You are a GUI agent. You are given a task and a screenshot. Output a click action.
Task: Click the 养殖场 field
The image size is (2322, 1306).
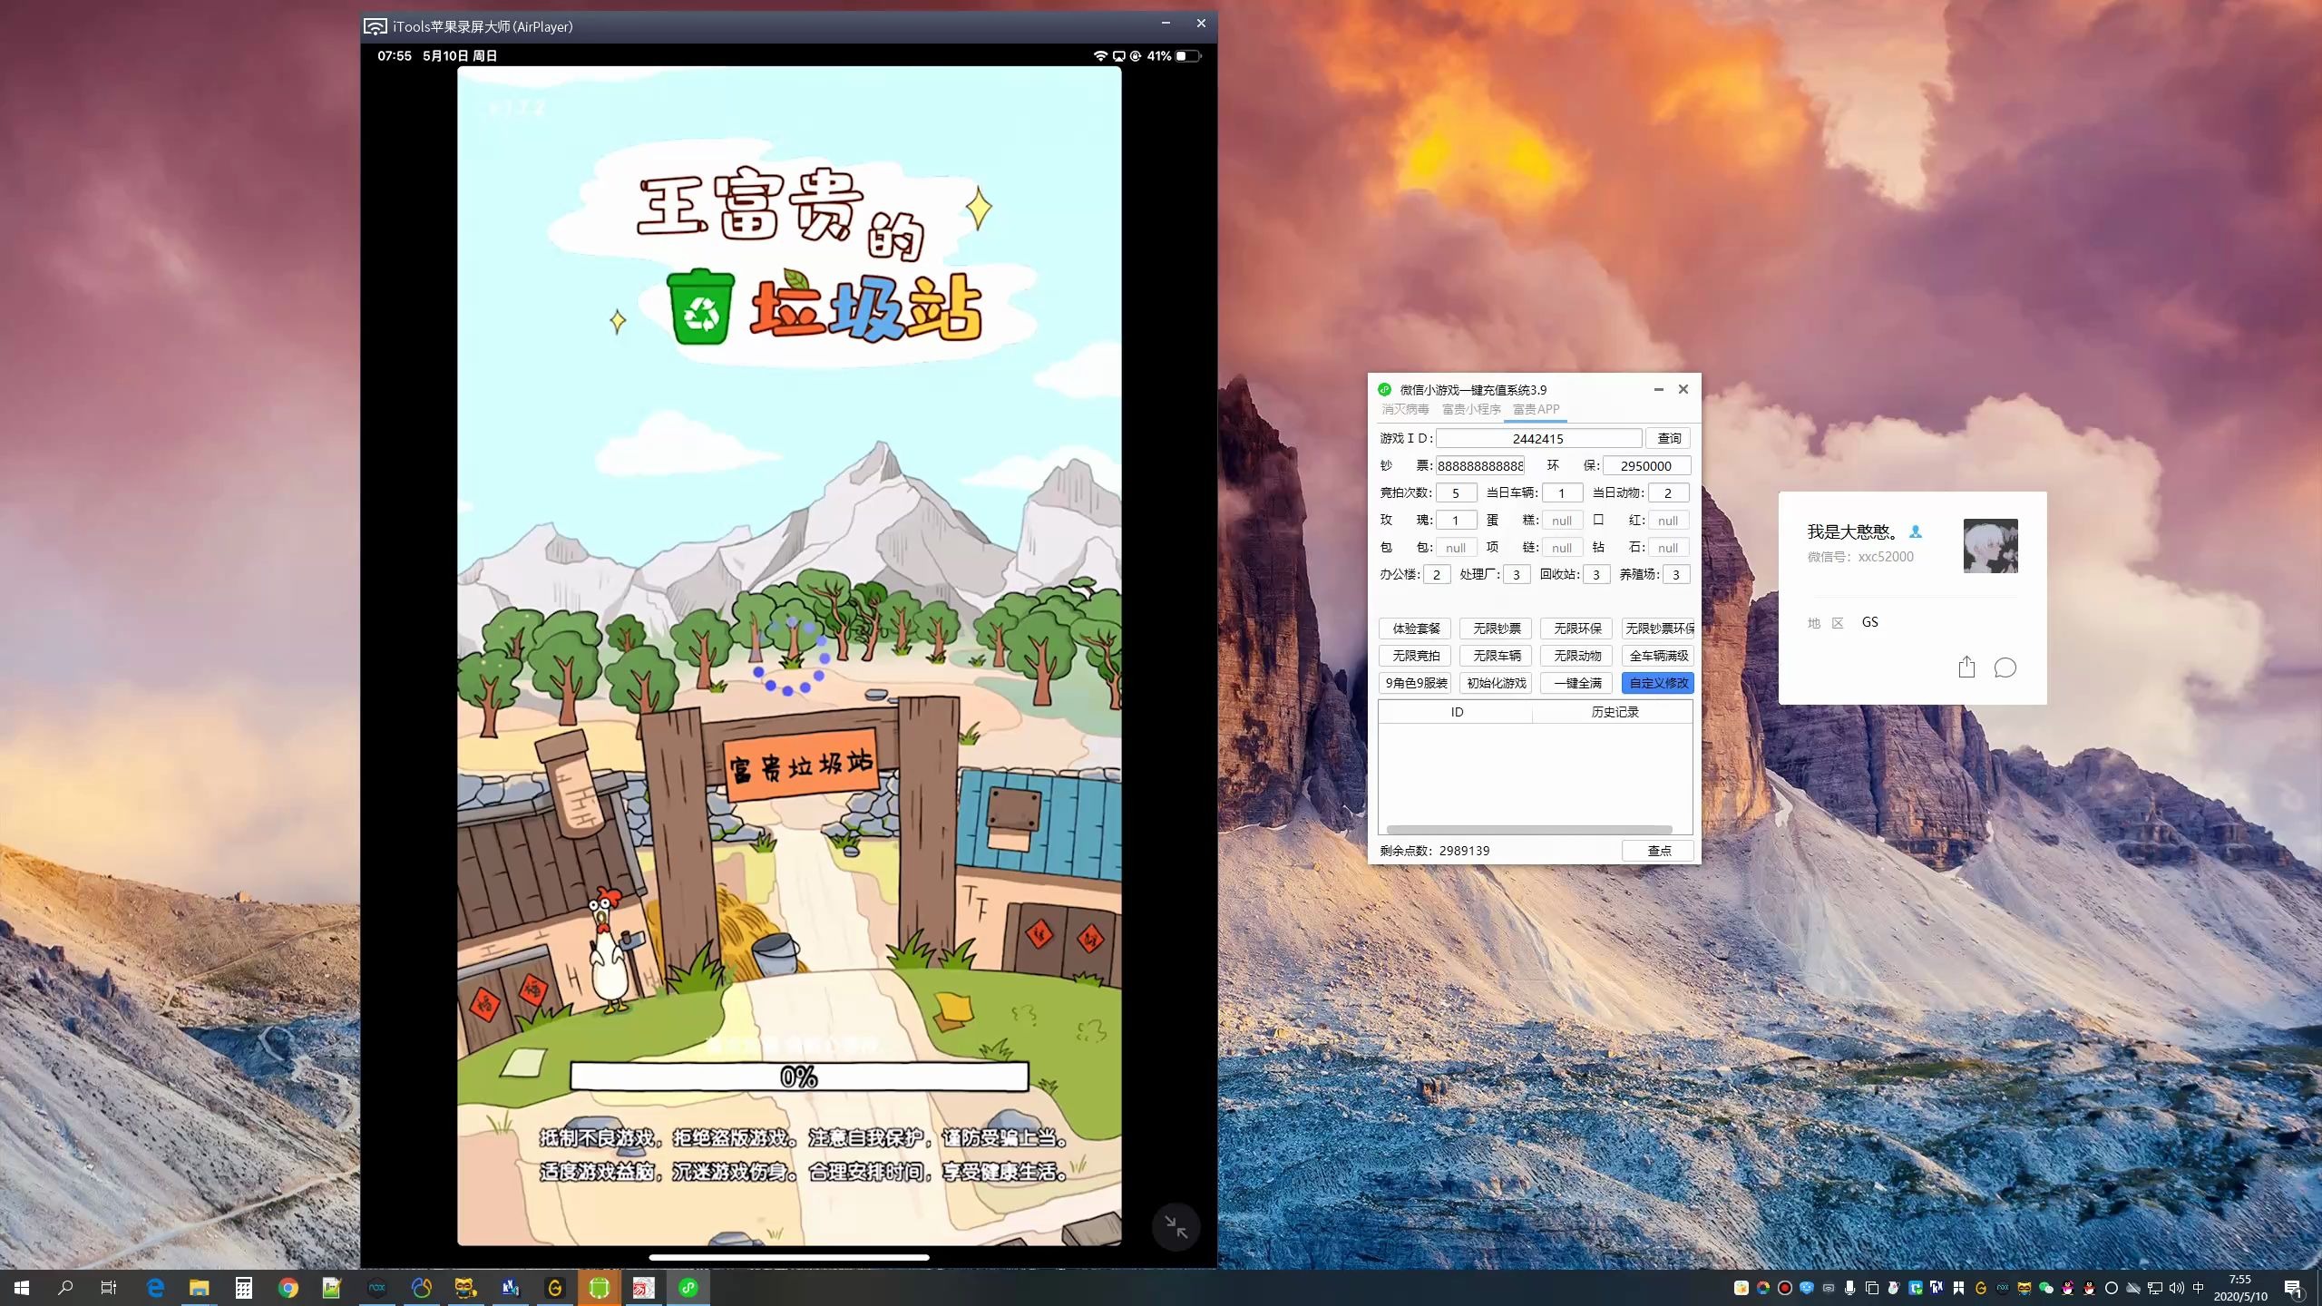[x=1676, y=575]
